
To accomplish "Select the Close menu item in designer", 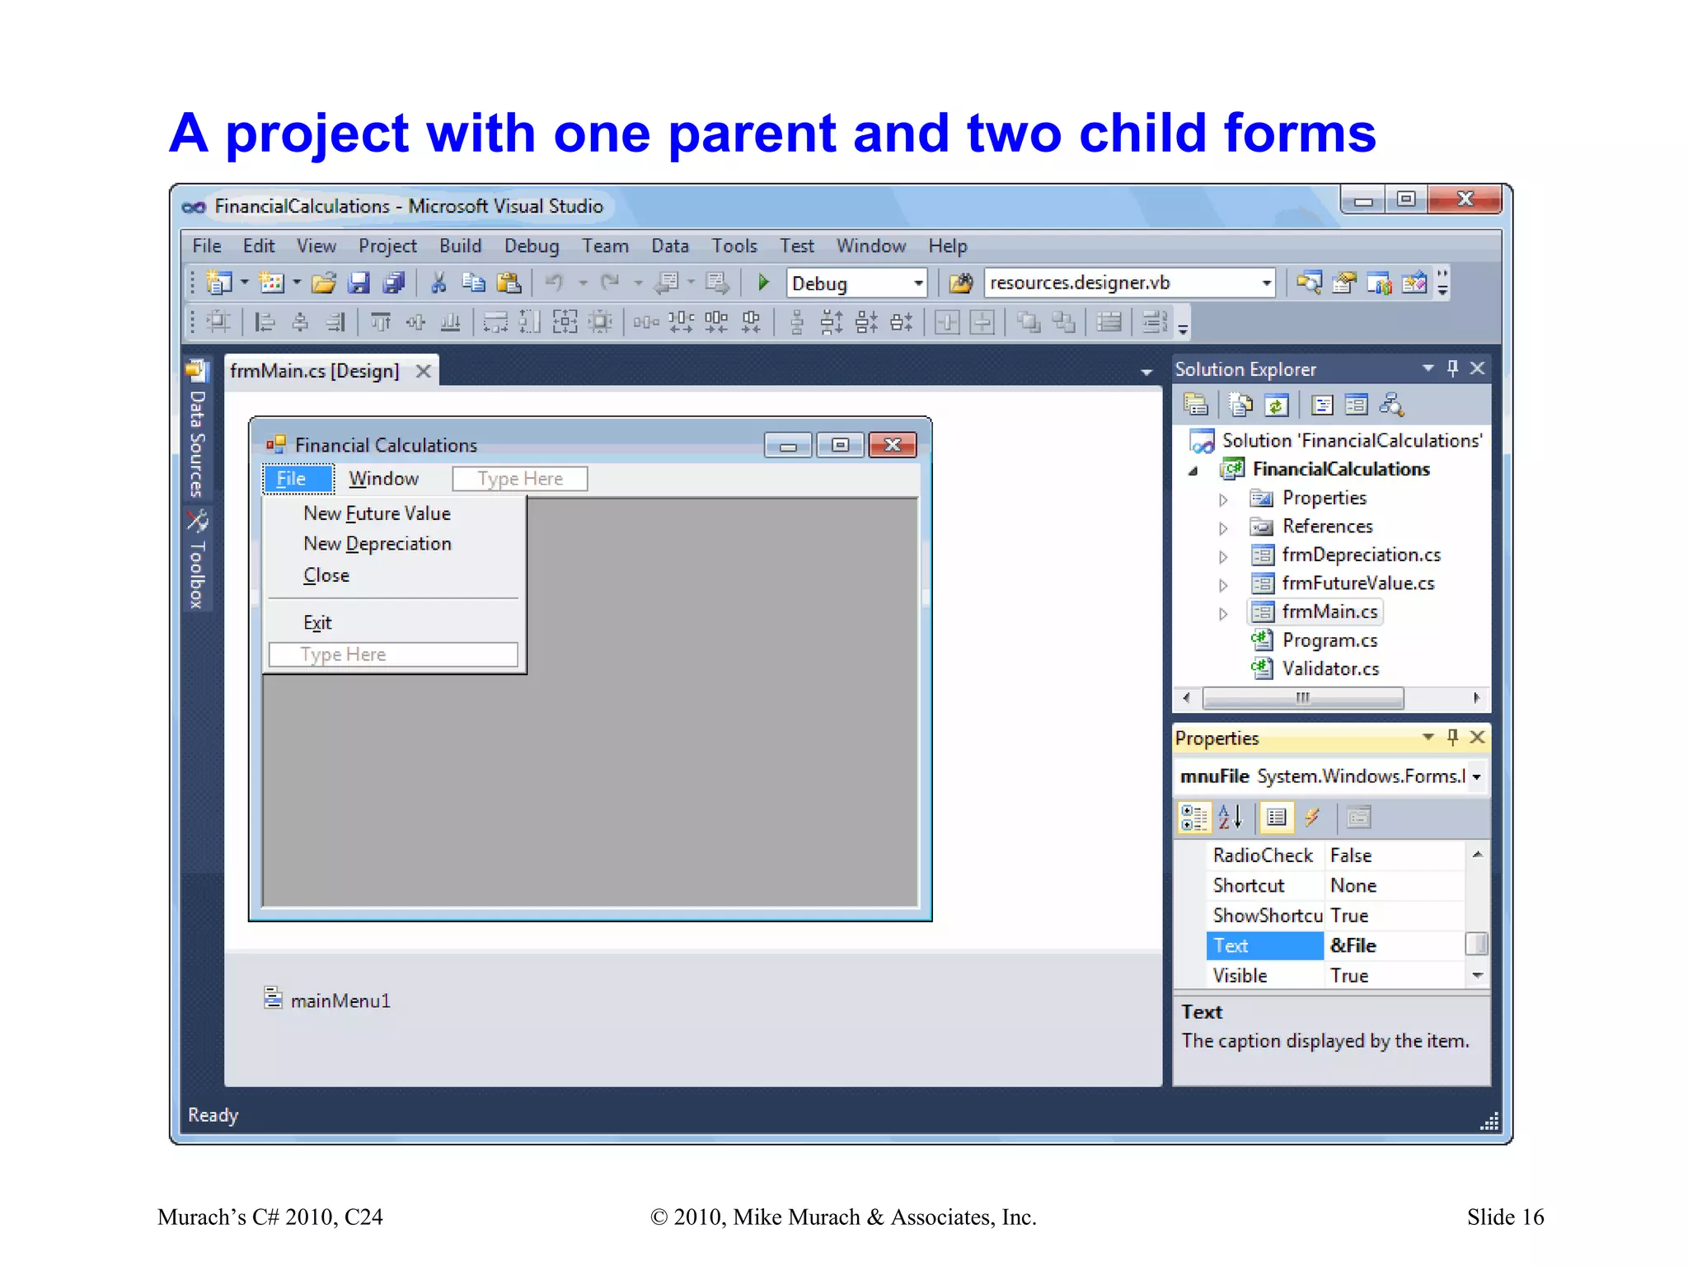I will (326, 574).
